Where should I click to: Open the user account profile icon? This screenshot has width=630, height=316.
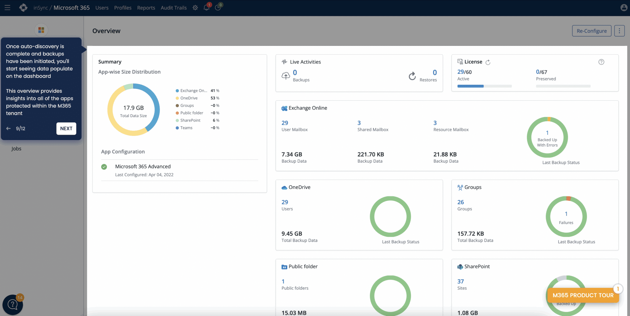[624, 7]
